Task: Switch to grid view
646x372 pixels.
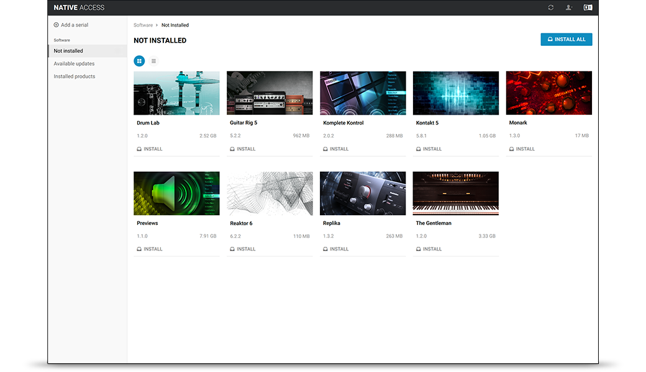Action: pyautogui.click(x=139, y=61)
